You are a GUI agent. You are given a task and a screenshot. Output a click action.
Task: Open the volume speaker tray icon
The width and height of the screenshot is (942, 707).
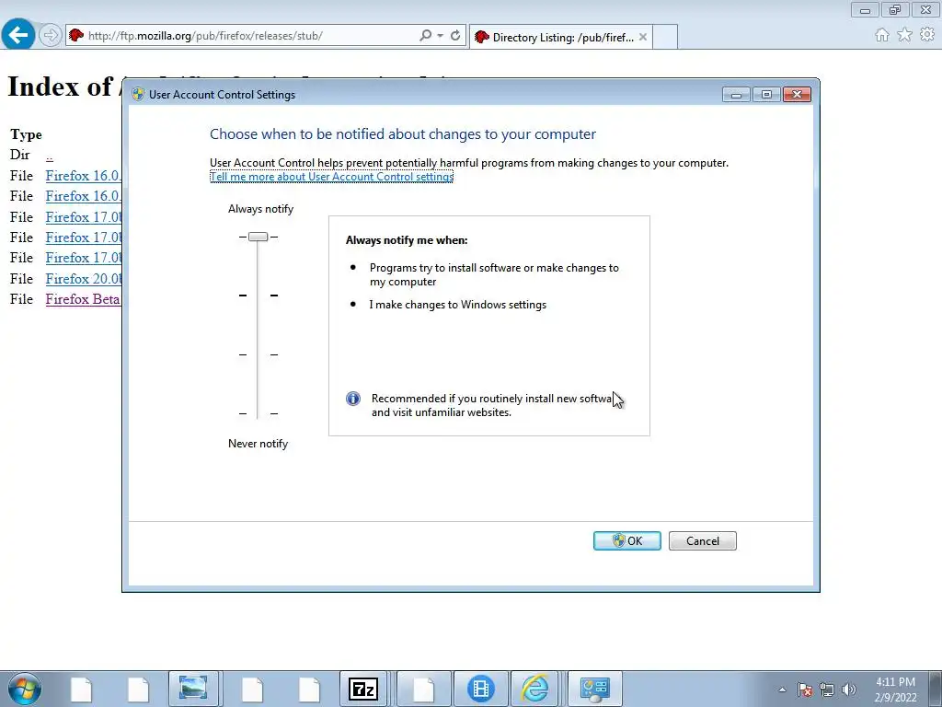[x=849, y=690]
